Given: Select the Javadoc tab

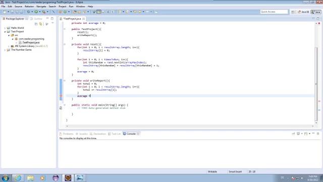Looking at the screenshot, I should tap(82, 134).
